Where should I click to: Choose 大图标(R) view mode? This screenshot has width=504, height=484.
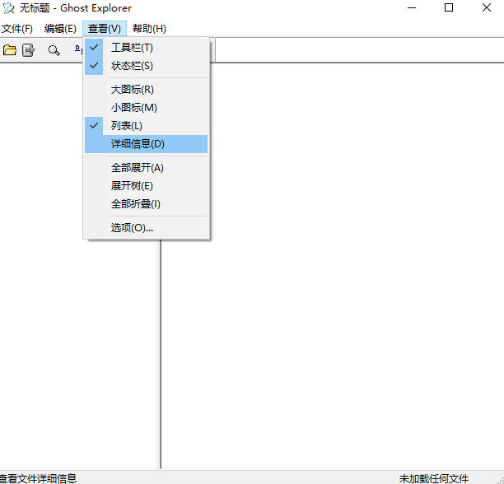[147, 89]
